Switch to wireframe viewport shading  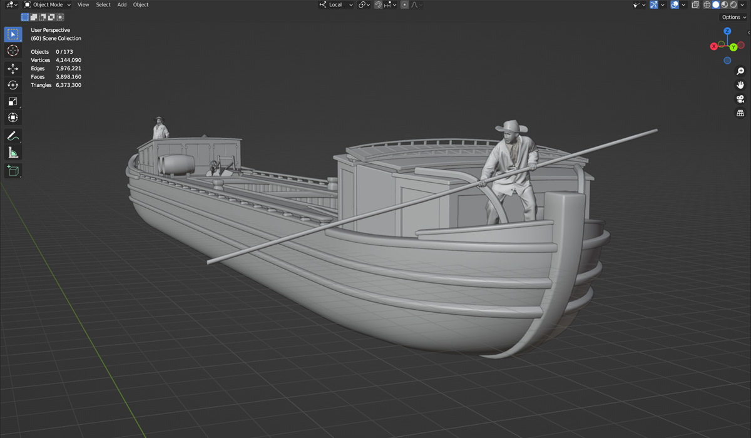pyautogui.click(x=707, y=5)
